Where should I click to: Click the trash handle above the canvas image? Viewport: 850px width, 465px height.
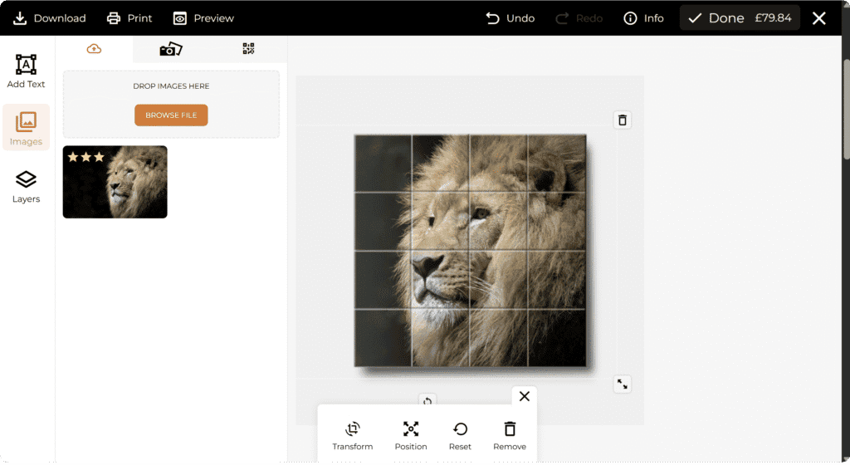[623, 120]
